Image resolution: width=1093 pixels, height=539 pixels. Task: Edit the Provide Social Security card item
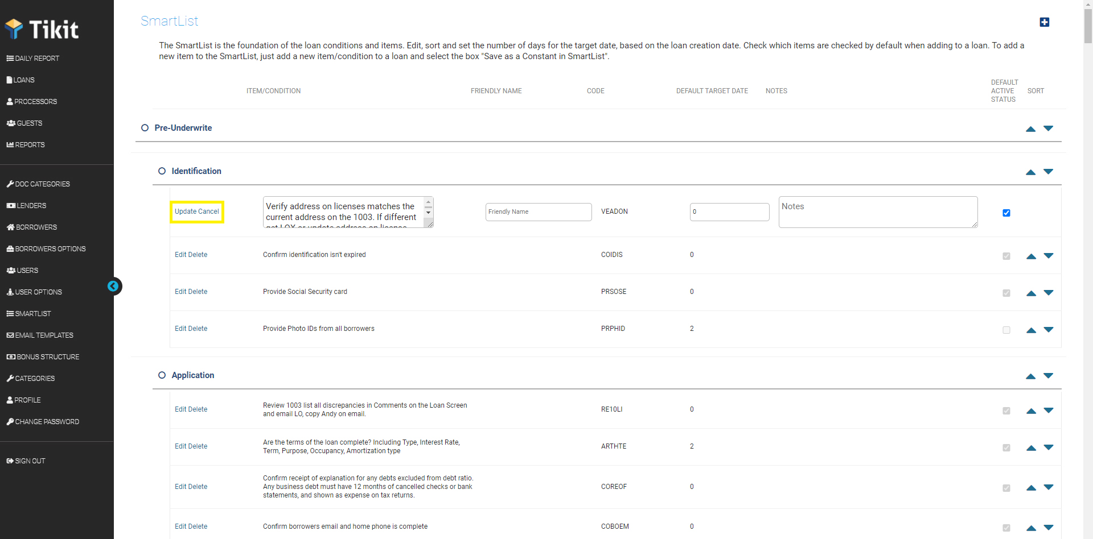click(181, 292)
